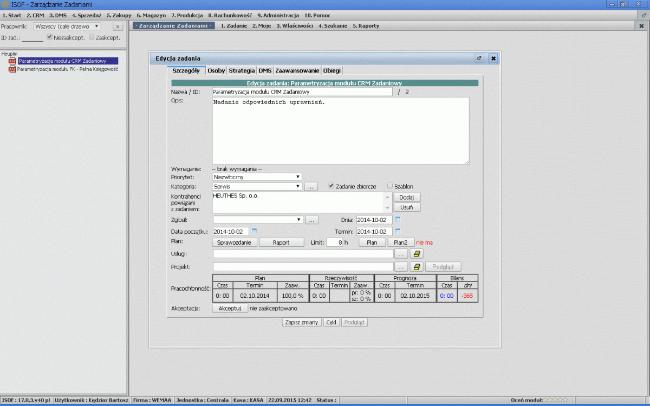Open the 1. Zadanie submenu

point(234,25)
